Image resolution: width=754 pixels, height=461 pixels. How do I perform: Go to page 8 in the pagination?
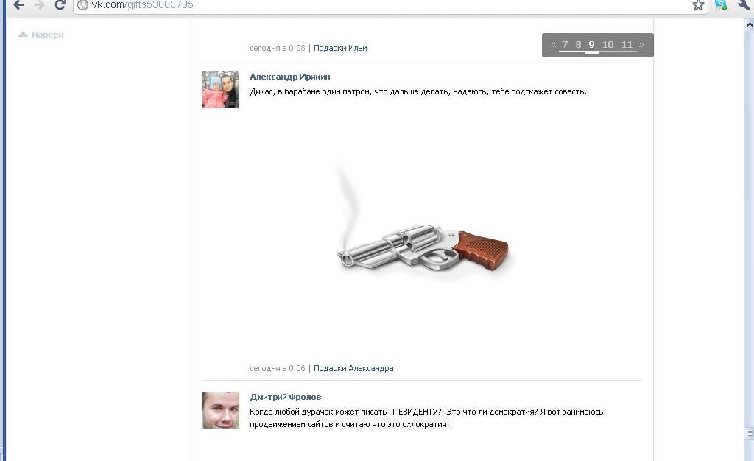pos(578,45)
